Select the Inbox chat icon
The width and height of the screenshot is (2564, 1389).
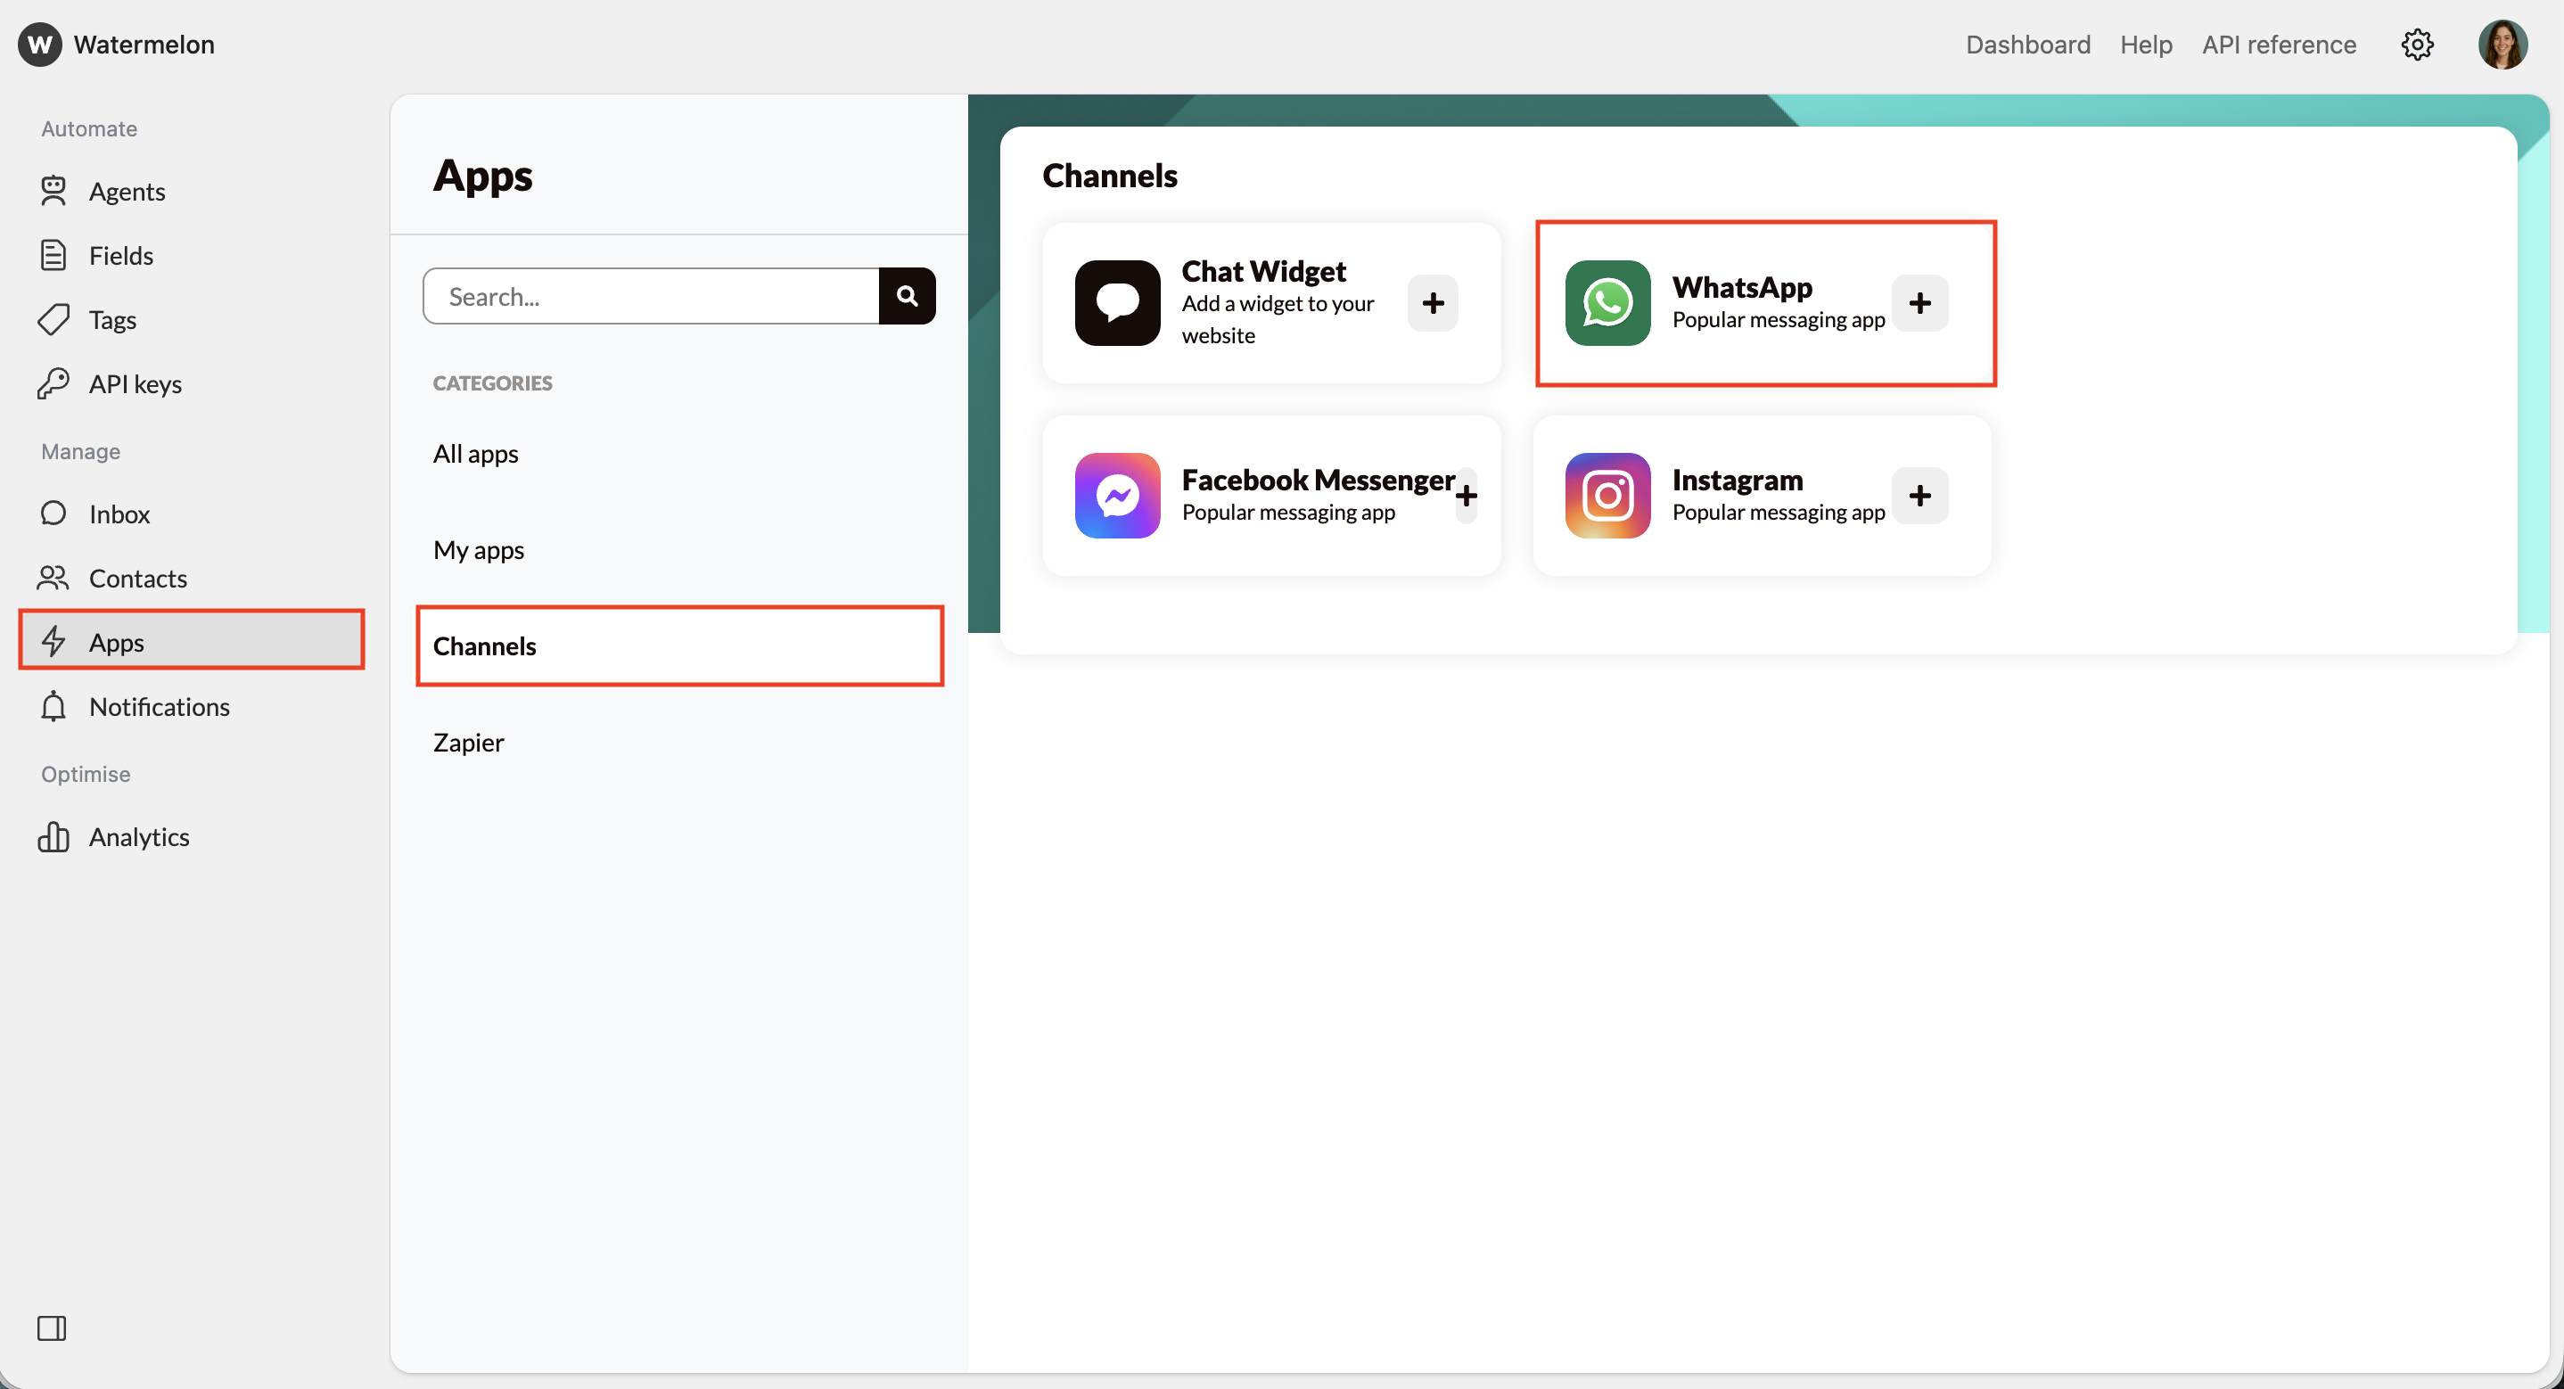(x=54, y=514)
